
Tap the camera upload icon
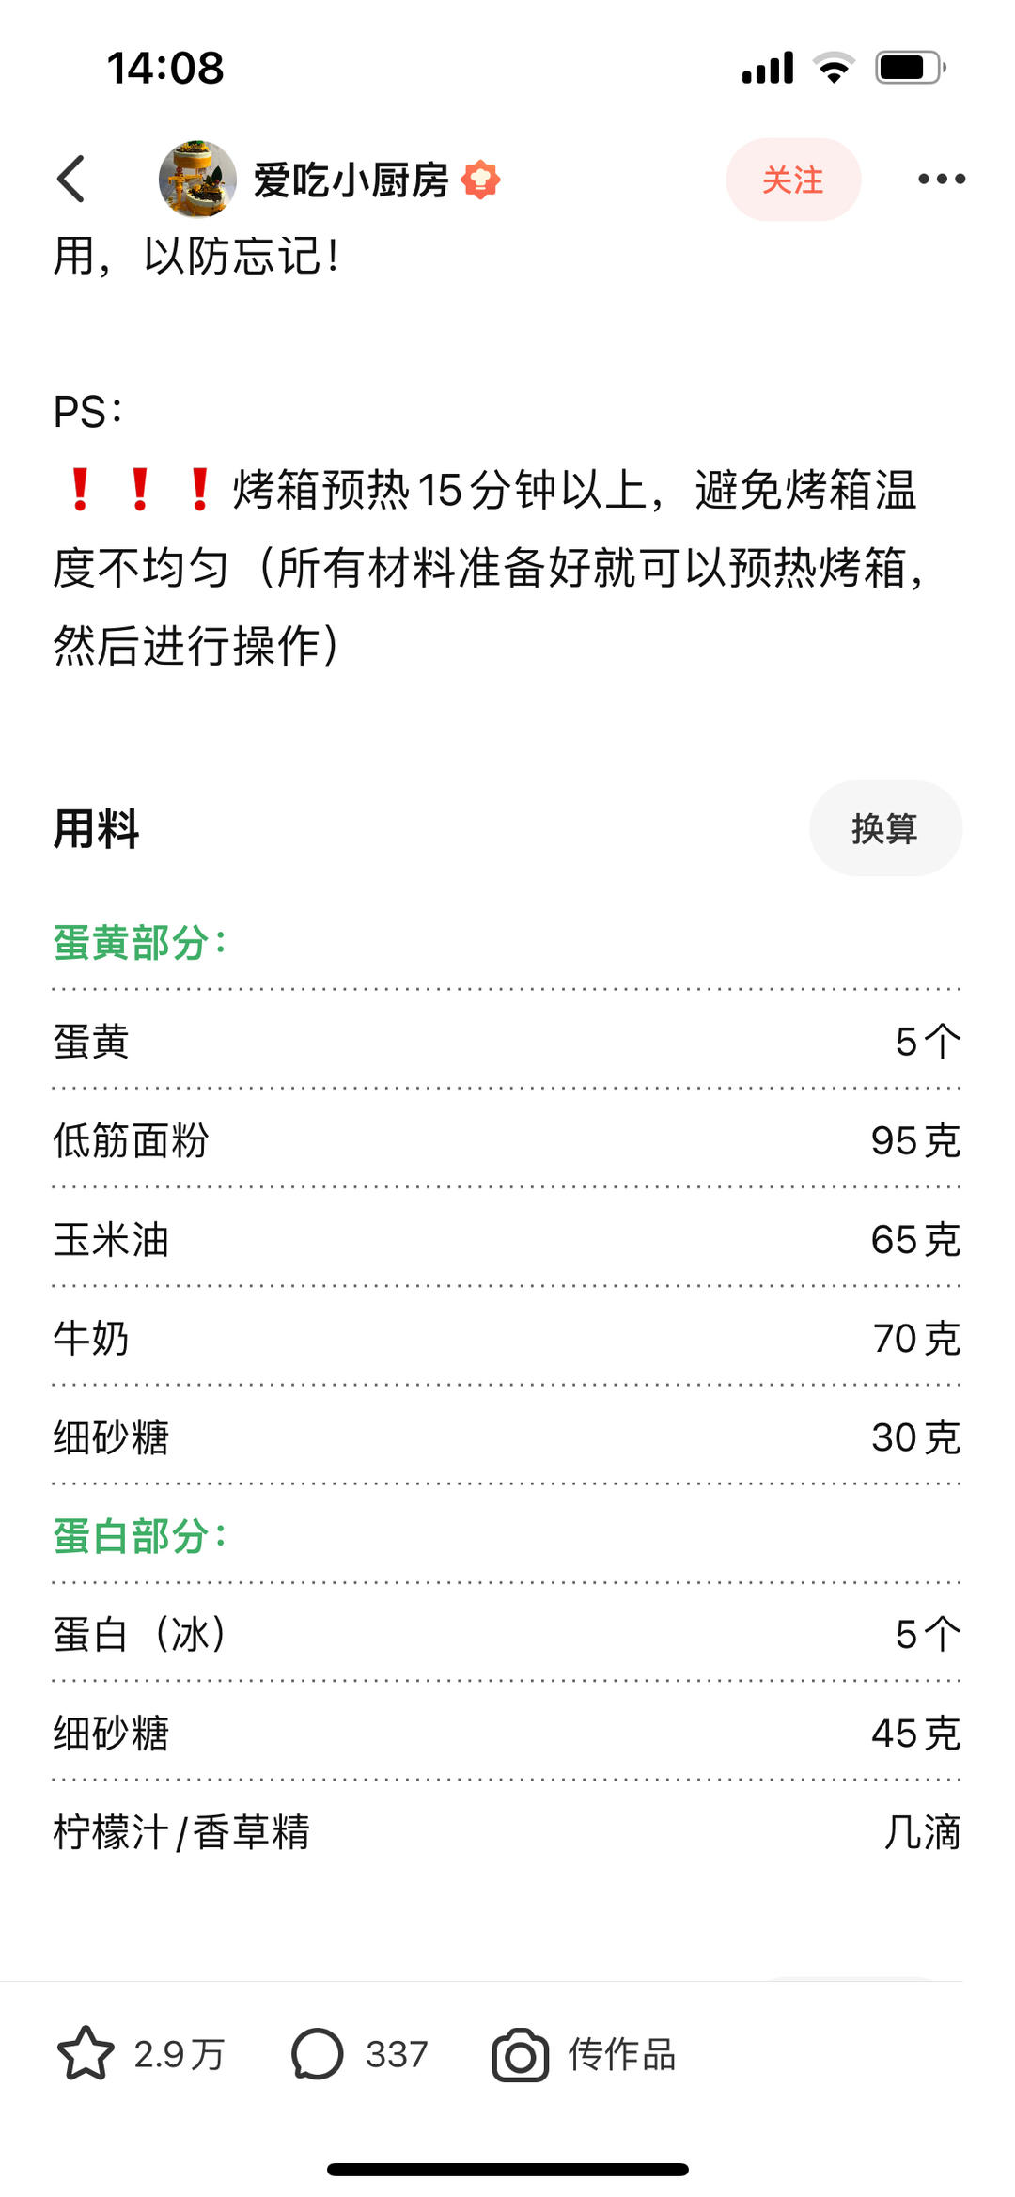520,2055
